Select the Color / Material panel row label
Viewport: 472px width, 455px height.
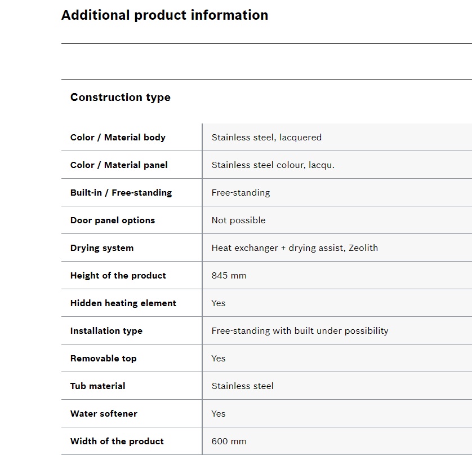pos(119,165)
